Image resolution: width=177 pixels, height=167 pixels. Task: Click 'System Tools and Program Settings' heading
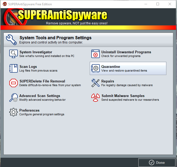pyautogui.click(x=55, y=38)
